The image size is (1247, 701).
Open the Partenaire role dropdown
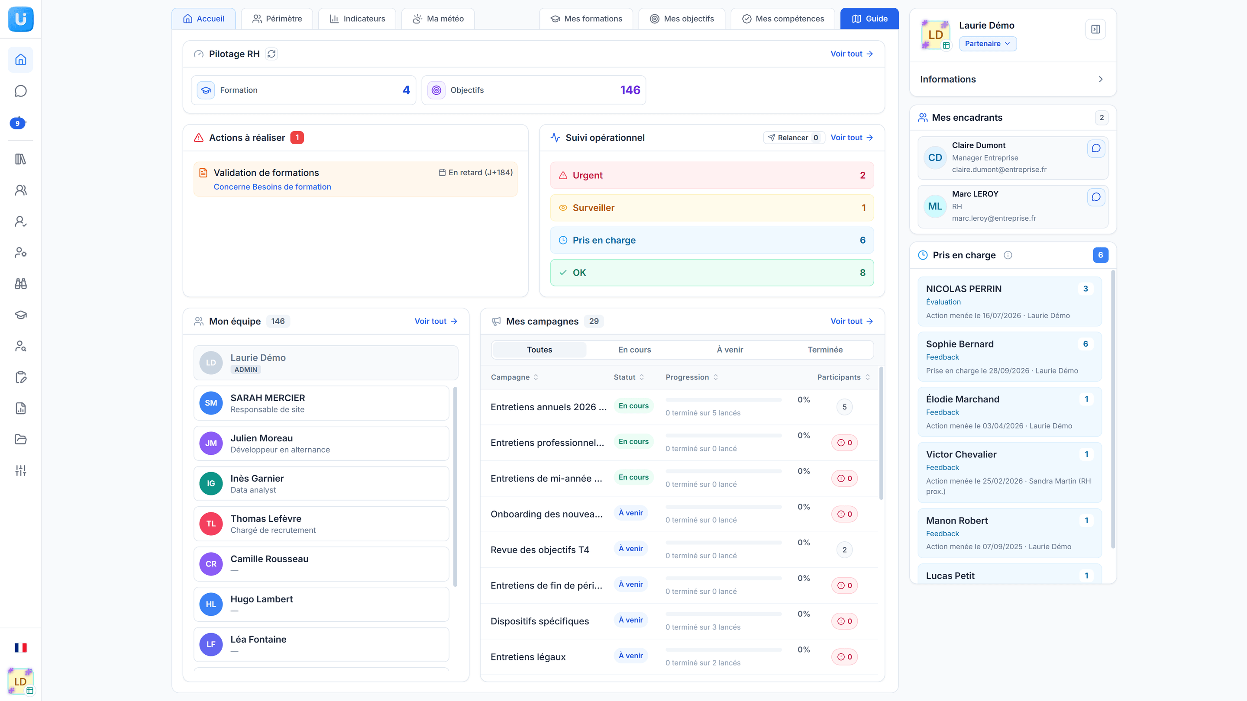(988, 44)
